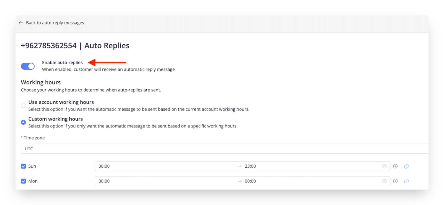Click the plus icon to add Monday time range

[x=395, y=181]
